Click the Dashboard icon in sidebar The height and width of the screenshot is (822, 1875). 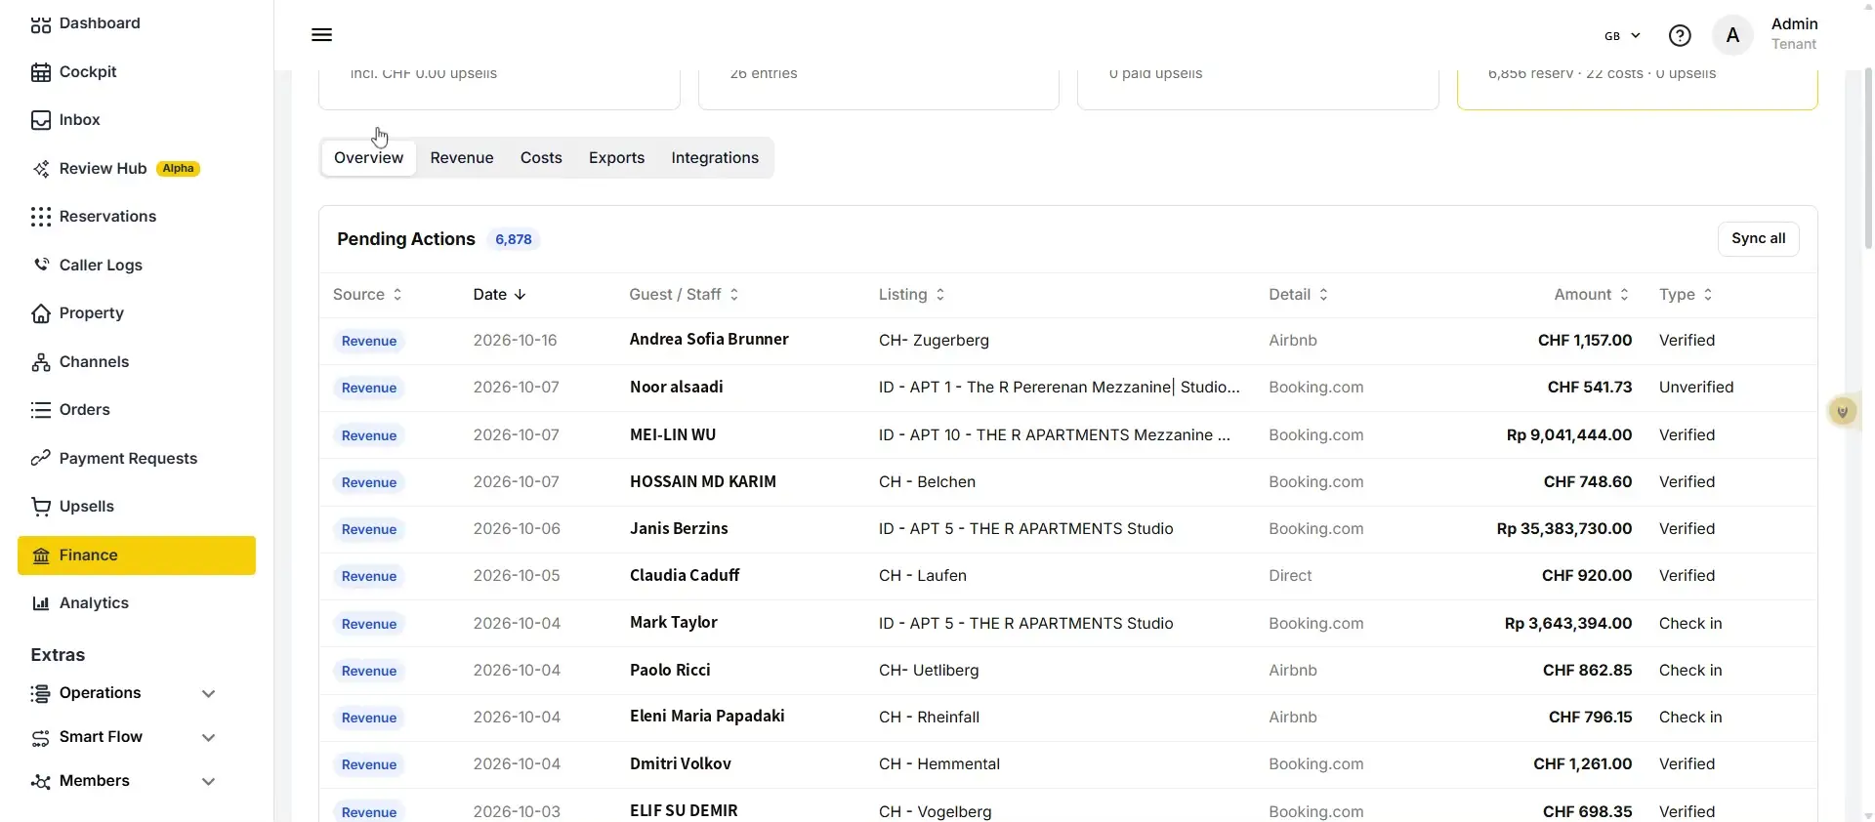click(x=41, y=23)
